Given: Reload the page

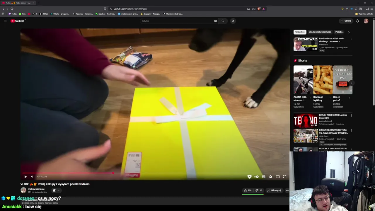Looking at the screenshot, I should (12, 9).
